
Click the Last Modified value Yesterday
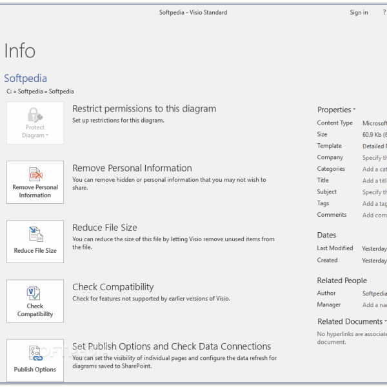374,248
